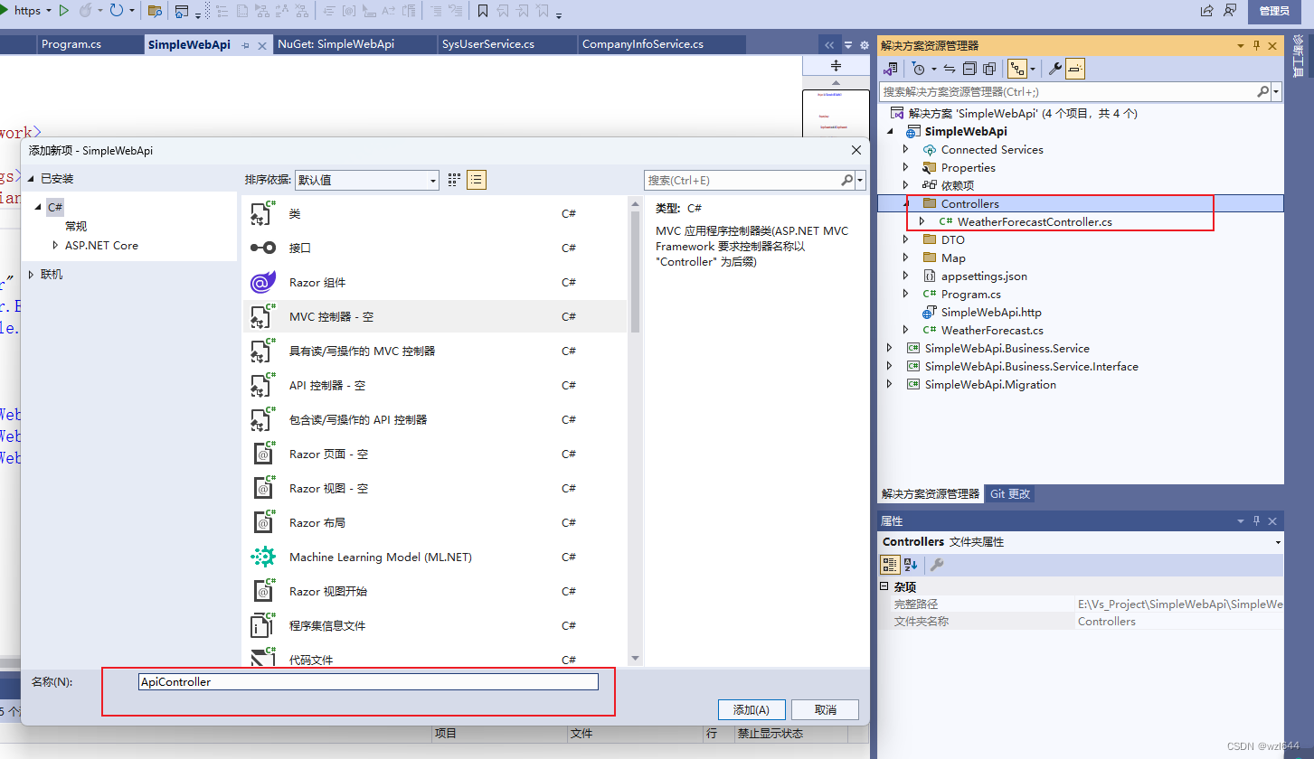Expand the DTO folder
The height and width of the screenshot is (759, 1314).
tap(905, 239)
